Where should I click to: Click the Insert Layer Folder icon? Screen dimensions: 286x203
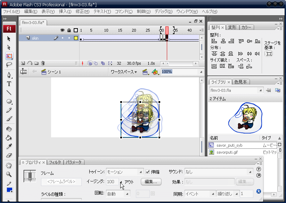click(x=36, y=63)
